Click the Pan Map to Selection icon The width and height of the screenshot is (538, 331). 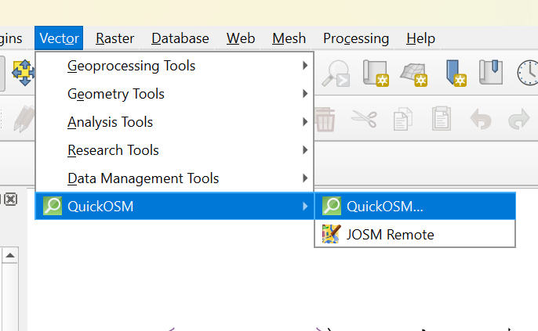(24, 73)
